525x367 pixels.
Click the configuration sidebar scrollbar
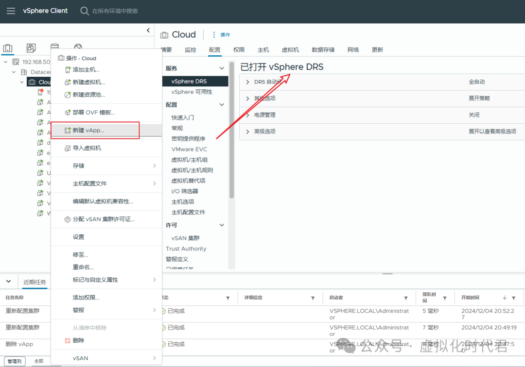pos(232,130)
